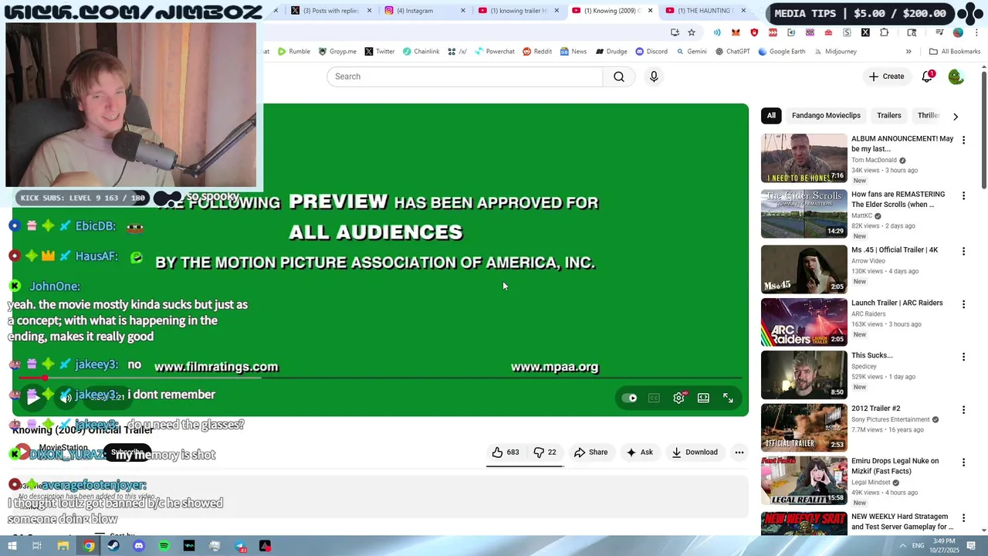The width and height of the screenshot is (988, 556).
Task: Open the YouTube account avatar menu
Action: (x=956, y=76)
